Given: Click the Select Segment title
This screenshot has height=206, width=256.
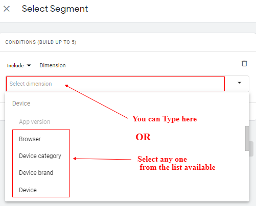Looking at the screenshot, I should coord(55,9).
